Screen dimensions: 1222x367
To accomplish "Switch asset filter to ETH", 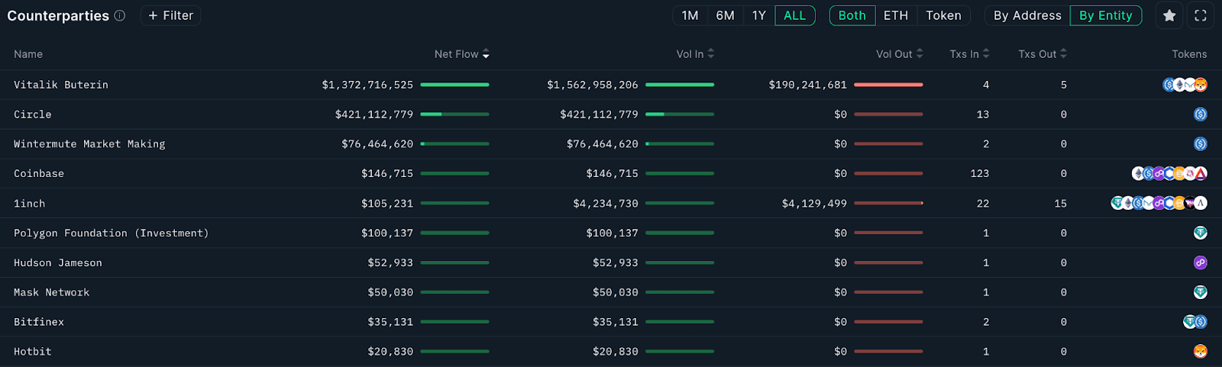I will tap(896, 15).
